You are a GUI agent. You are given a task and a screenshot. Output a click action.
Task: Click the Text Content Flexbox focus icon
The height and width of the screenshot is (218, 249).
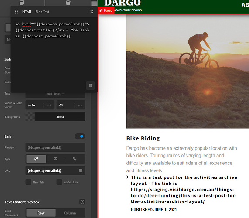(82, 202)
